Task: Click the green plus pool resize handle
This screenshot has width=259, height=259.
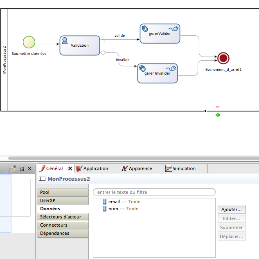Action: (218, 115)
